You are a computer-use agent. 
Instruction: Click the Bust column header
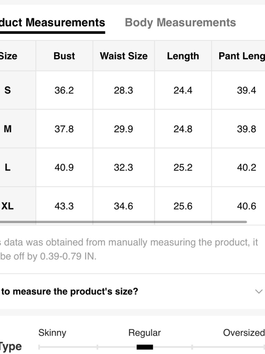coord(64,56)
